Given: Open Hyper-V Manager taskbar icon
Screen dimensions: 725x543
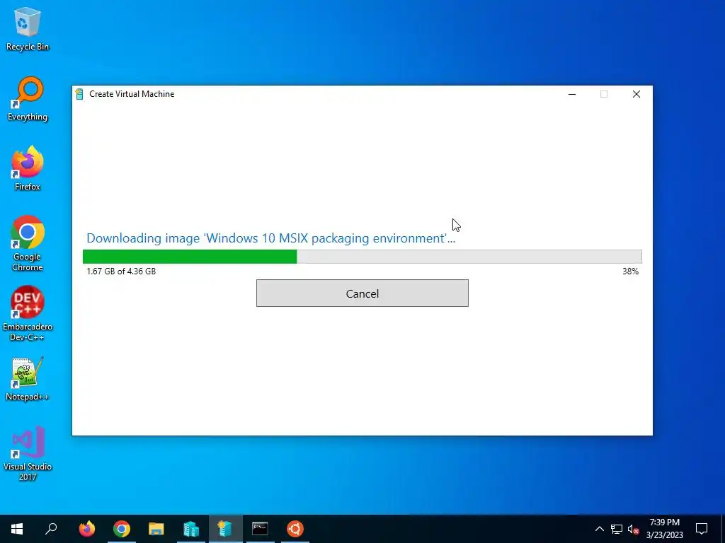Looking at the screenshot, I should [x=190, y=529].
